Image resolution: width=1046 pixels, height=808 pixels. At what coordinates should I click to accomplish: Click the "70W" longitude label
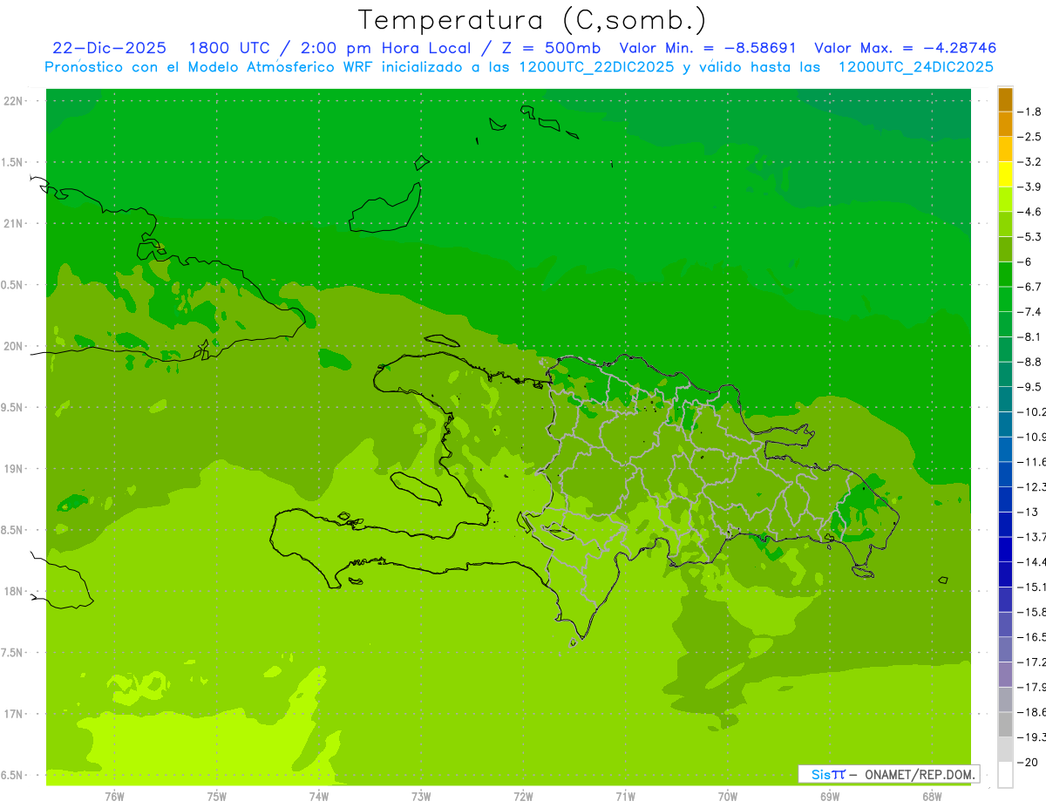(x=728, y=797)
